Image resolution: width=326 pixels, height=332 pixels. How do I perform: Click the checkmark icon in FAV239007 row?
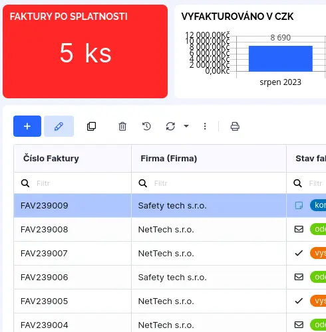click(x=299, y=253)
